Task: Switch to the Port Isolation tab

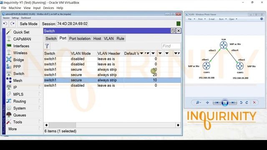Action: point(80,39)
